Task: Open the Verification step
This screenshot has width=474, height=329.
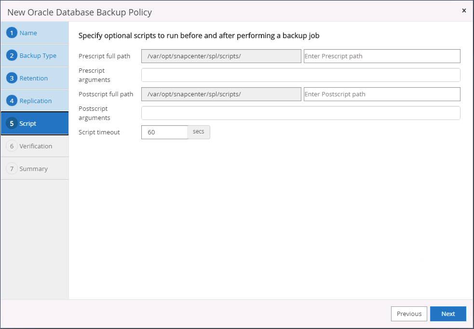Action: (36, 146)
